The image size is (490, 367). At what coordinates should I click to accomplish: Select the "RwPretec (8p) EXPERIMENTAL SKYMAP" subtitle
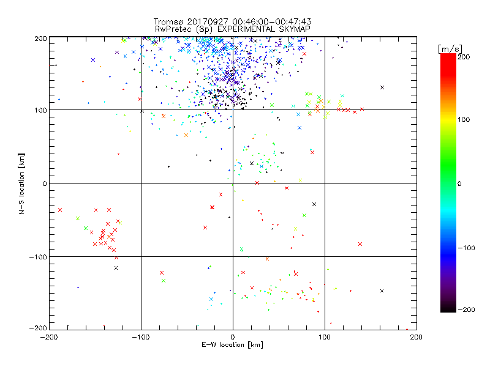pyautogui.click(x=233, y=29)
